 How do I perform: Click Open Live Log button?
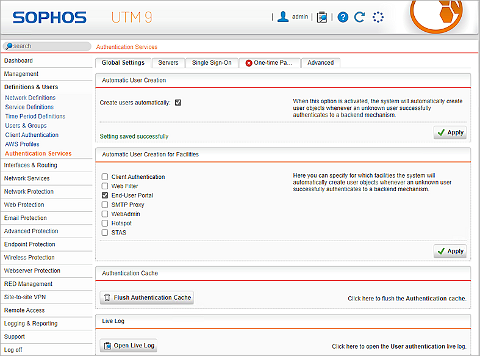pos(129,346)
